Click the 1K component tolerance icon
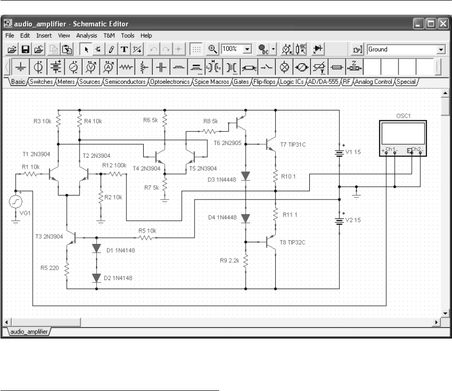 point(301,49)
